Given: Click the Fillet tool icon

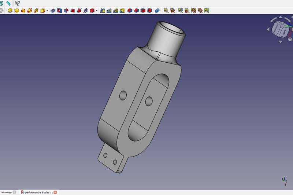Looking at the screenshot, I should 130,11.
